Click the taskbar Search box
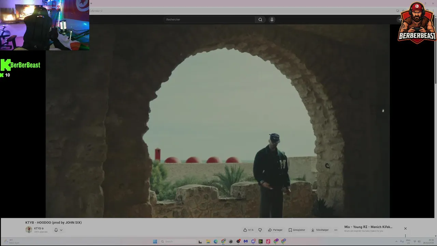Viewport: 437px width, 246px height. 178,242
